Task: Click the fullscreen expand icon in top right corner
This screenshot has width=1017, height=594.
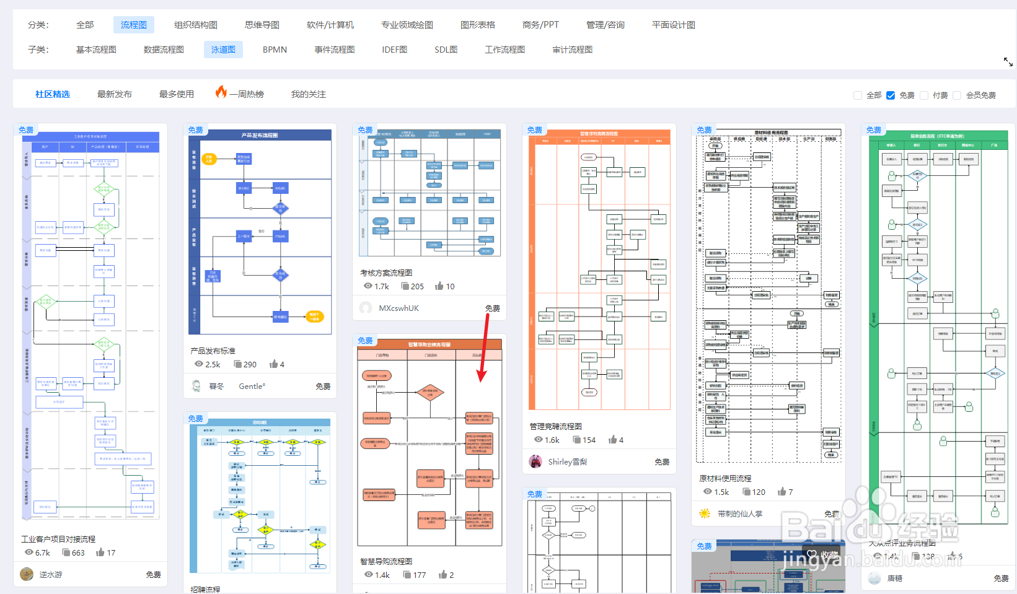Action: point(1007,62)
